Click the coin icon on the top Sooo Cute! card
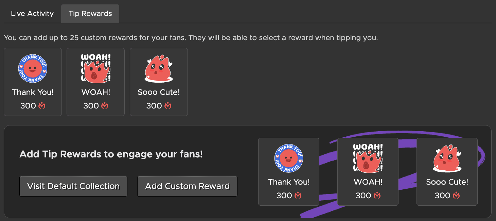Screen dimensions: 496x221 pos(168,106)
